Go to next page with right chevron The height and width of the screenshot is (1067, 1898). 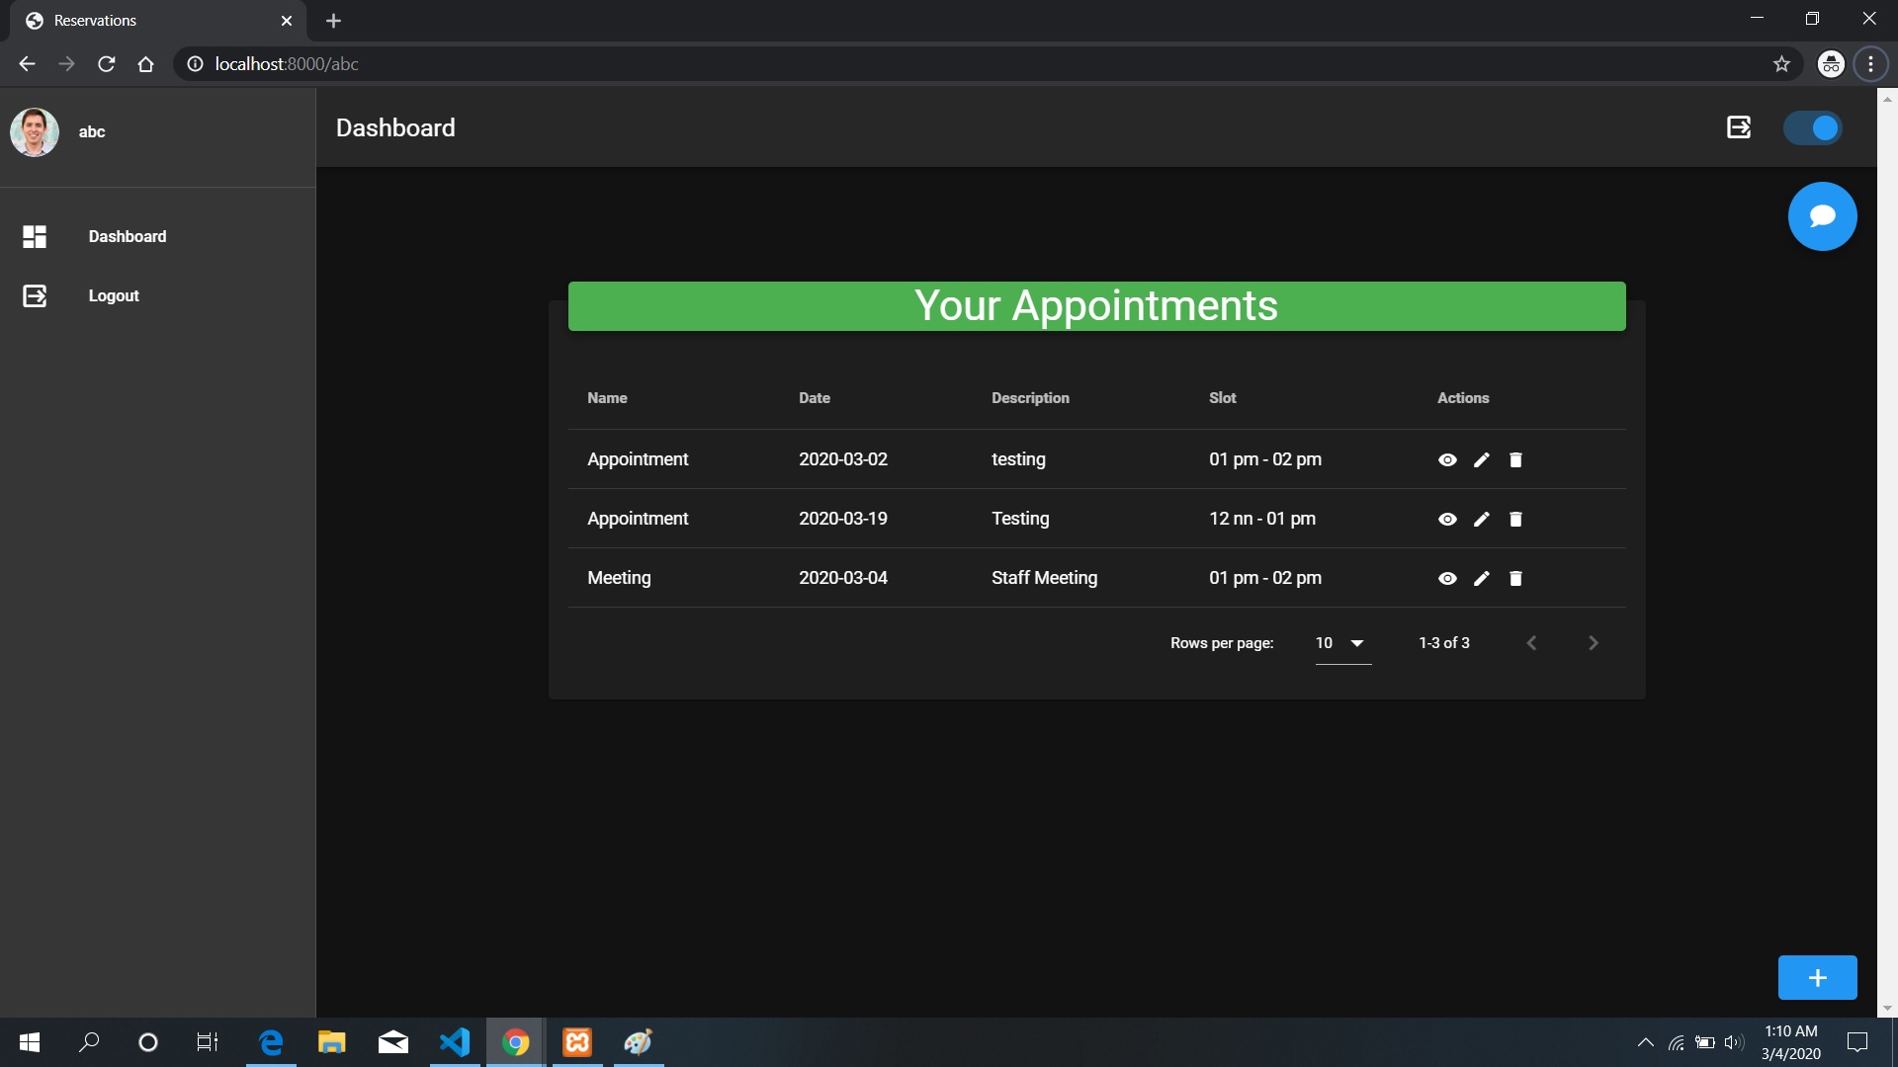(x=1593, y=642)
